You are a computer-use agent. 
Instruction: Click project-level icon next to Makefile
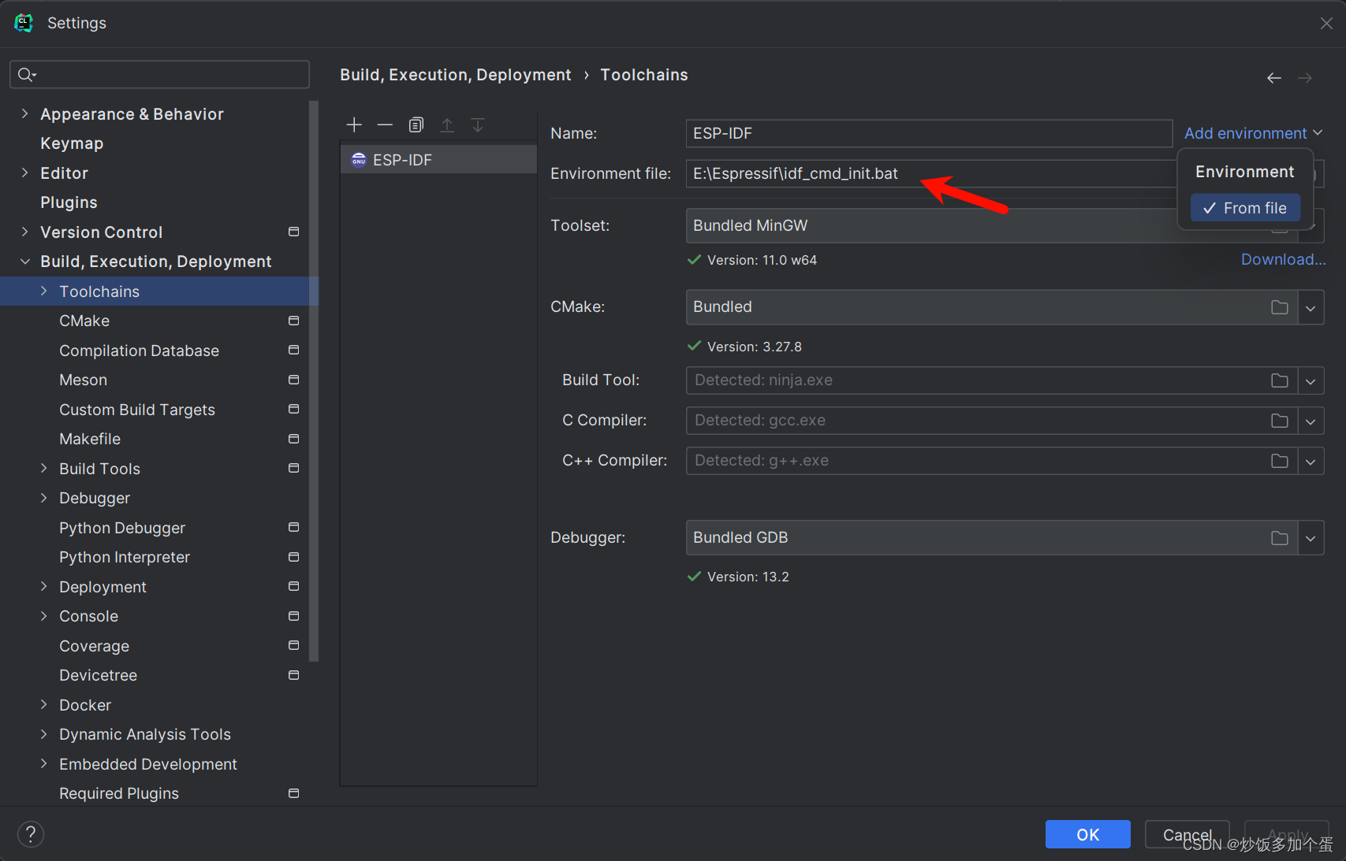tap(293, 439)
